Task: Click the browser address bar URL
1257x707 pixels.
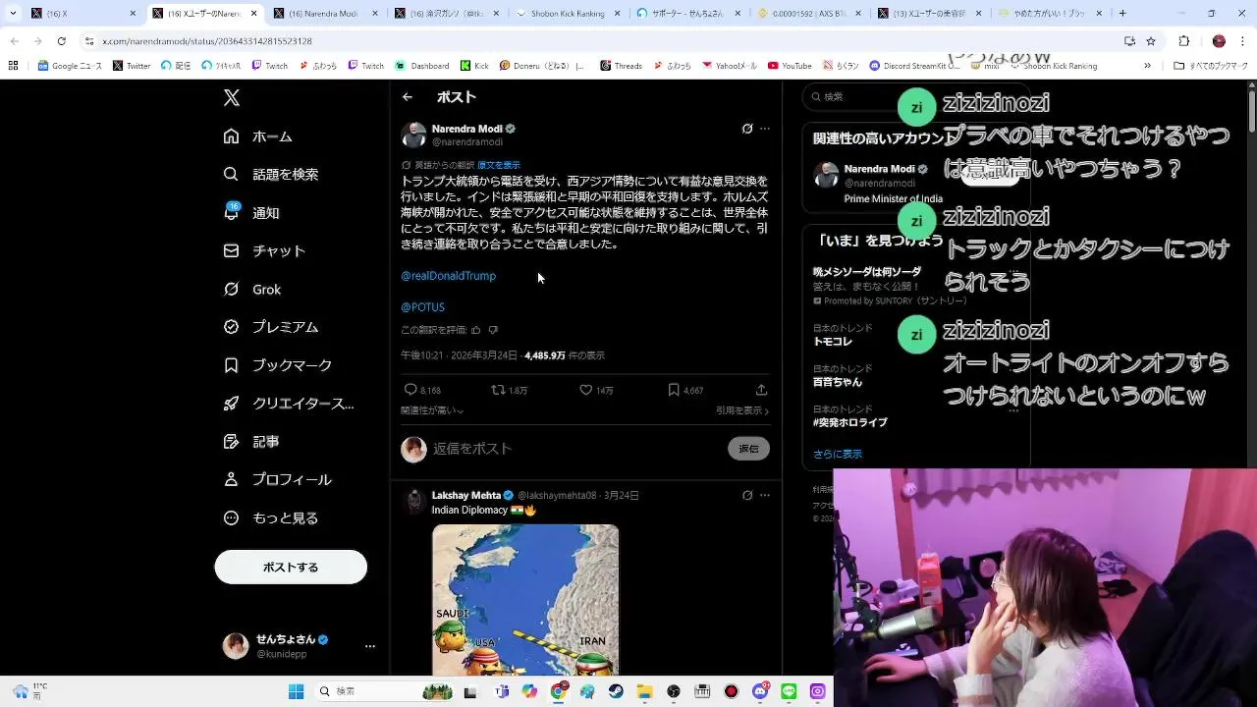Action: (x=206, y=41)
